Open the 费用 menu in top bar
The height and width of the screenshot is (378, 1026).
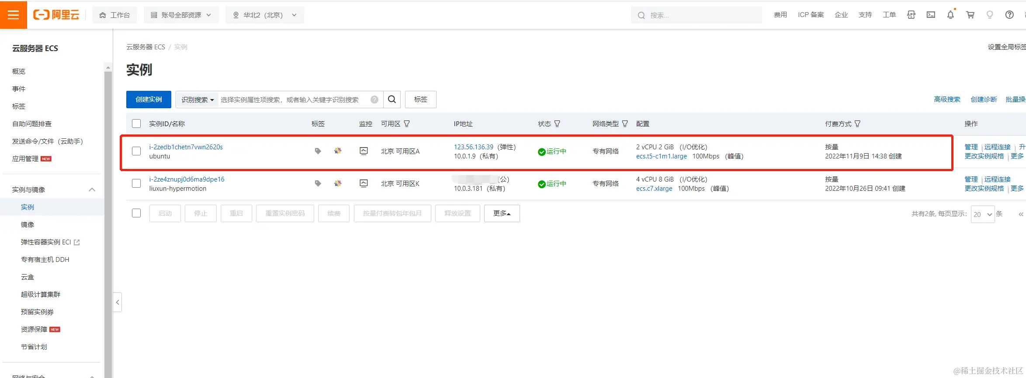tap(780, 15)
